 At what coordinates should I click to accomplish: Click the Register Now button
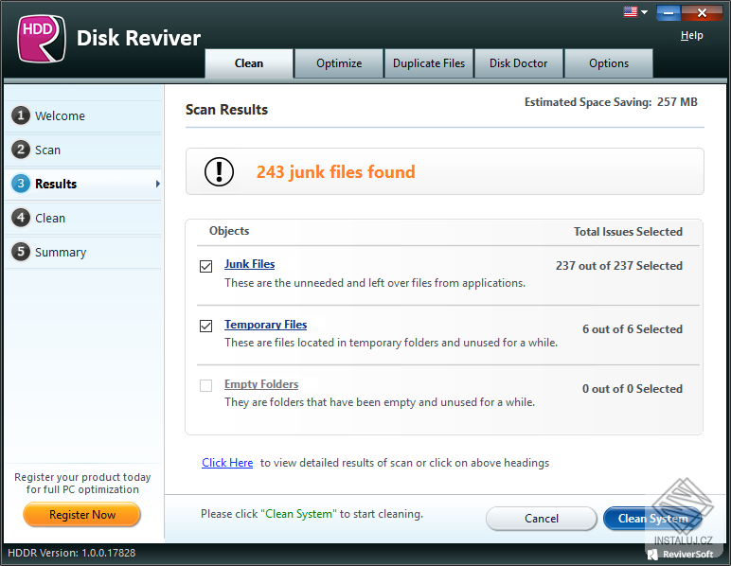point(82,515)
